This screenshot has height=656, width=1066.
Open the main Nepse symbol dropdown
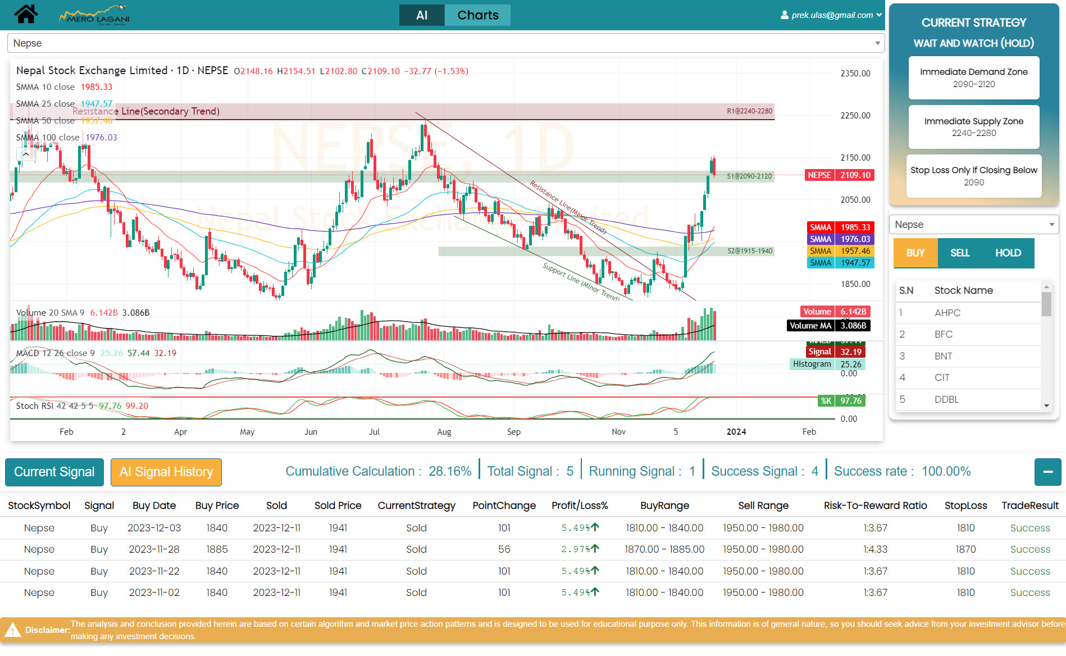coord(446,43)
